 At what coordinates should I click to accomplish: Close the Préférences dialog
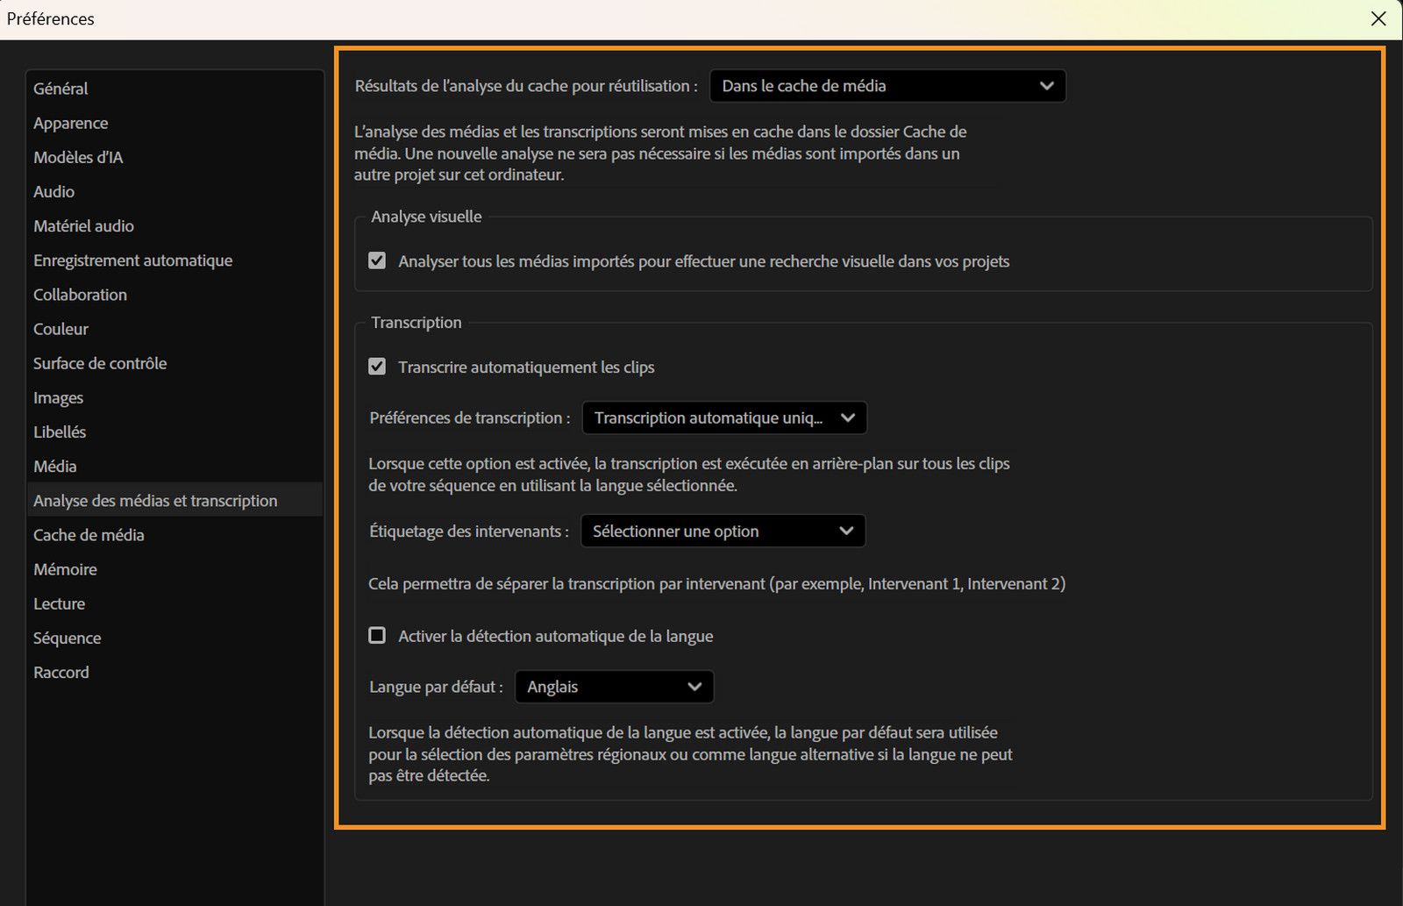point(1379,18)
